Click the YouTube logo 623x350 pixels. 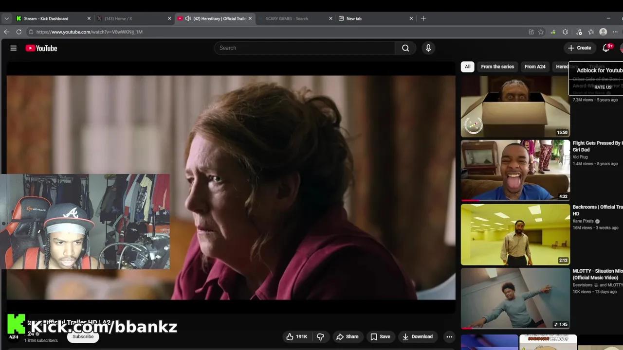(41, 48)
